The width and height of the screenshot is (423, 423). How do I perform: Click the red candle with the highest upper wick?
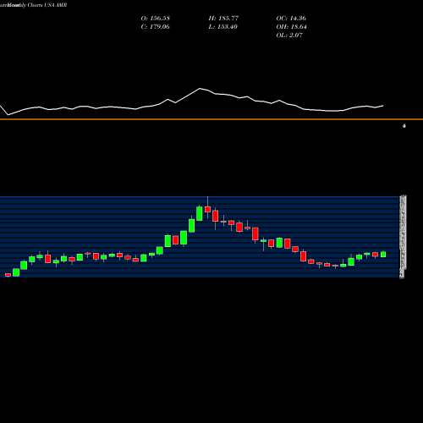click(208, 209)
